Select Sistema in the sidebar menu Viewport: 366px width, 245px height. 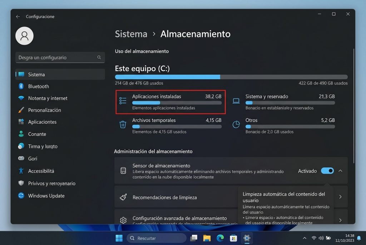pos(60,74)
